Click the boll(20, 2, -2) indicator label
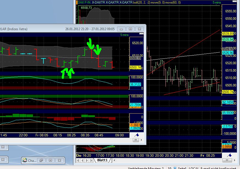 pos(142,2)
